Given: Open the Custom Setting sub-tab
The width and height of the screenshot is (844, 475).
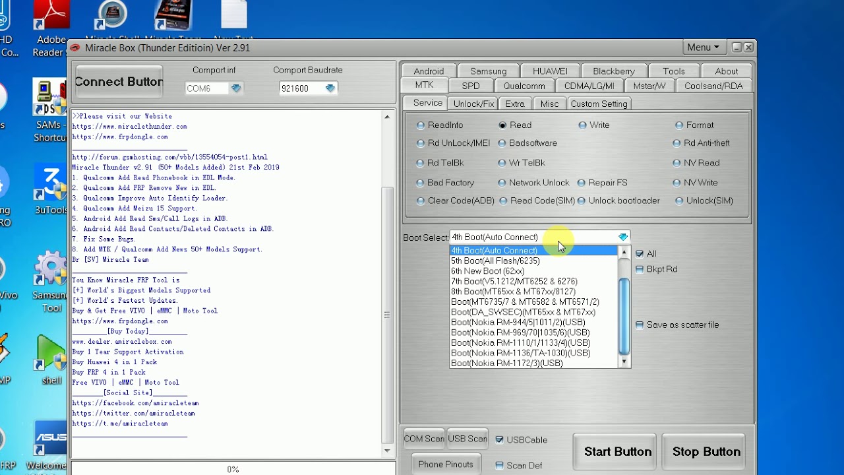Looking at the screenshot, I should pos(599,104).
